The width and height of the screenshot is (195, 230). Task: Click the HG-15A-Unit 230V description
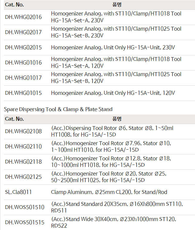(113, 48)
